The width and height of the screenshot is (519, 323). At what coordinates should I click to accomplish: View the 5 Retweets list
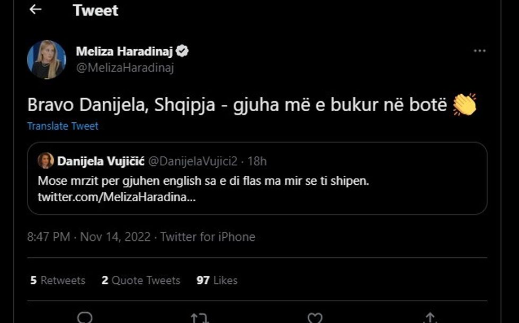point(57,280)
